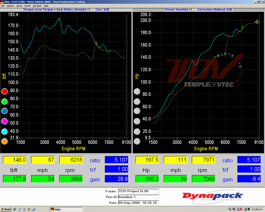Click the green 99 mph value box
Image resolution: width=265 pixels, height=212 pixels.
point(176,179)
